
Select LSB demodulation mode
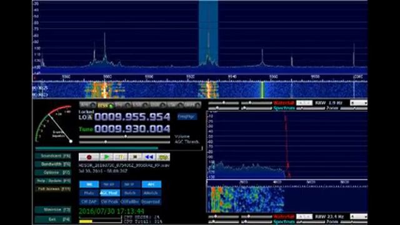pos(140,105)
